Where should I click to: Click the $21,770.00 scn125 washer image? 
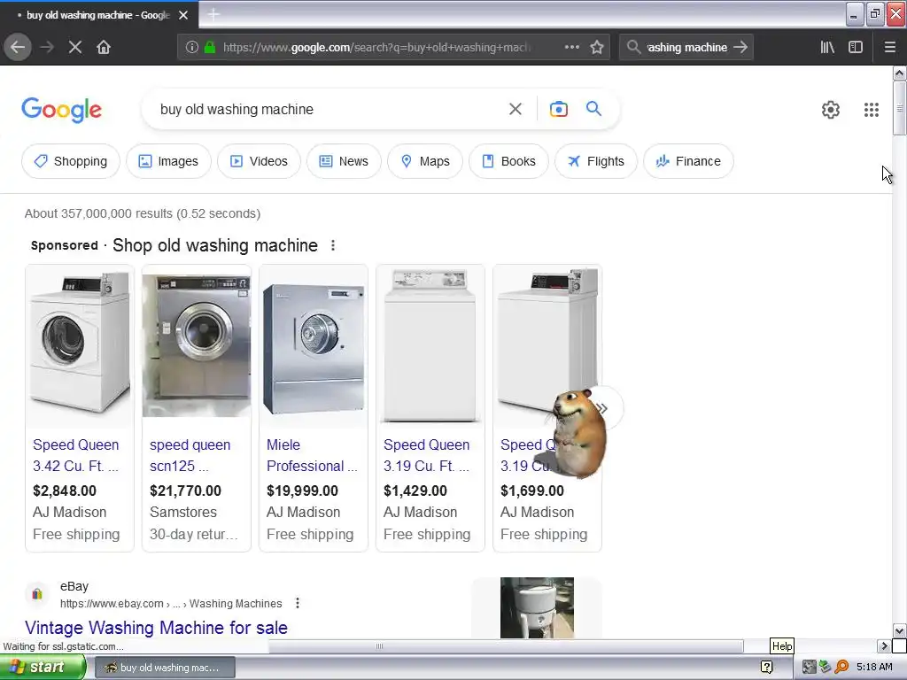point(197,346)
